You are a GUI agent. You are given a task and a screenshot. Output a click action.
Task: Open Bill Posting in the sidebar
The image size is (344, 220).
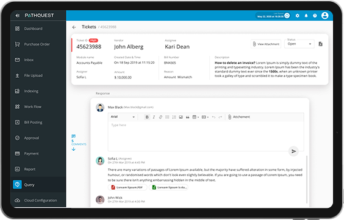point(38,122)
